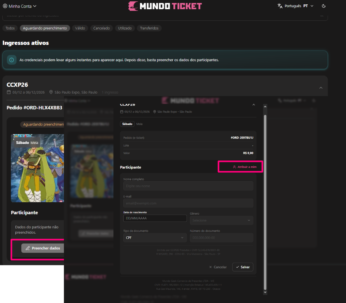
Task: Select the Todos filter chip
Action: point(10,28)
